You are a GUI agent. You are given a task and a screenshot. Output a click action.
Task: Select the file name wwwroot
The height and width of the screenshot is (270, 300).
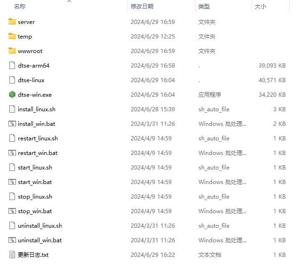[30, 51]
